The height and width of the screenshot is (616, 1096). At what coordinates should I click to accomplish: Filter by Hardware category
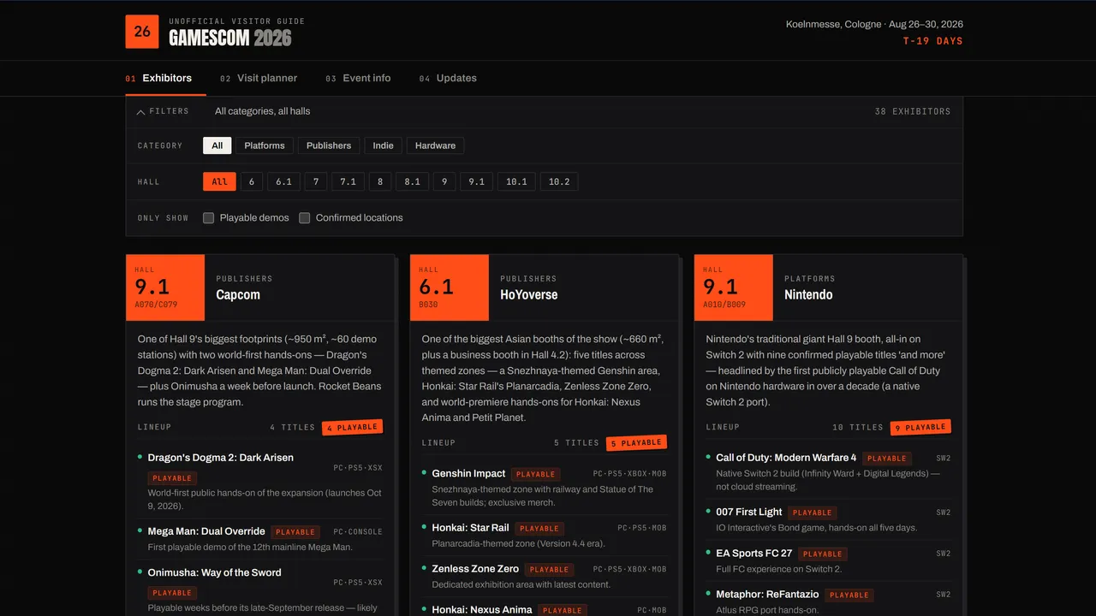coord(435,145)
